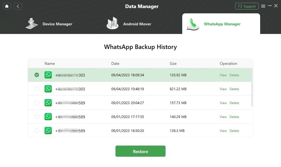Click WhatsApp icon of 18:09:34 backup
The image size is (281, 167).
(48, 75)
